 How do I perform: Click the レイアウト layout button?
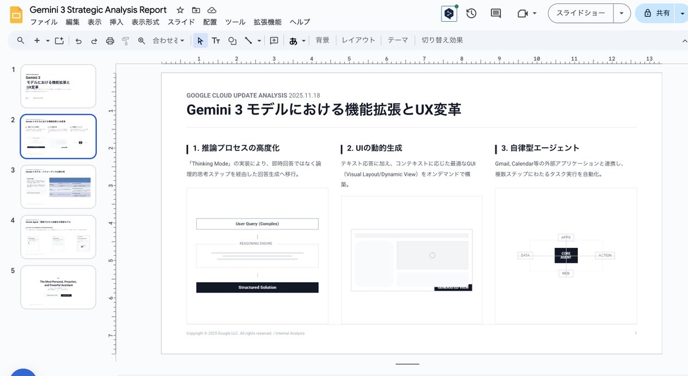coord(358,40)
